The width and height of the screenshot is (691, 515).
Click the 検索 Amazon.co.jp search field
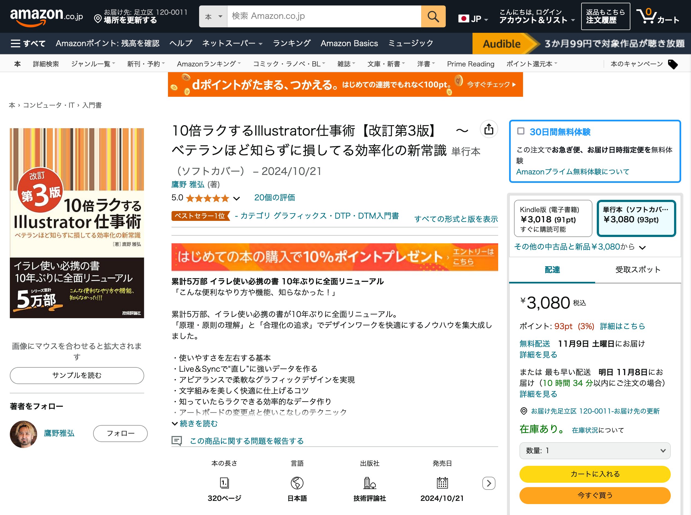pos(324,16)
